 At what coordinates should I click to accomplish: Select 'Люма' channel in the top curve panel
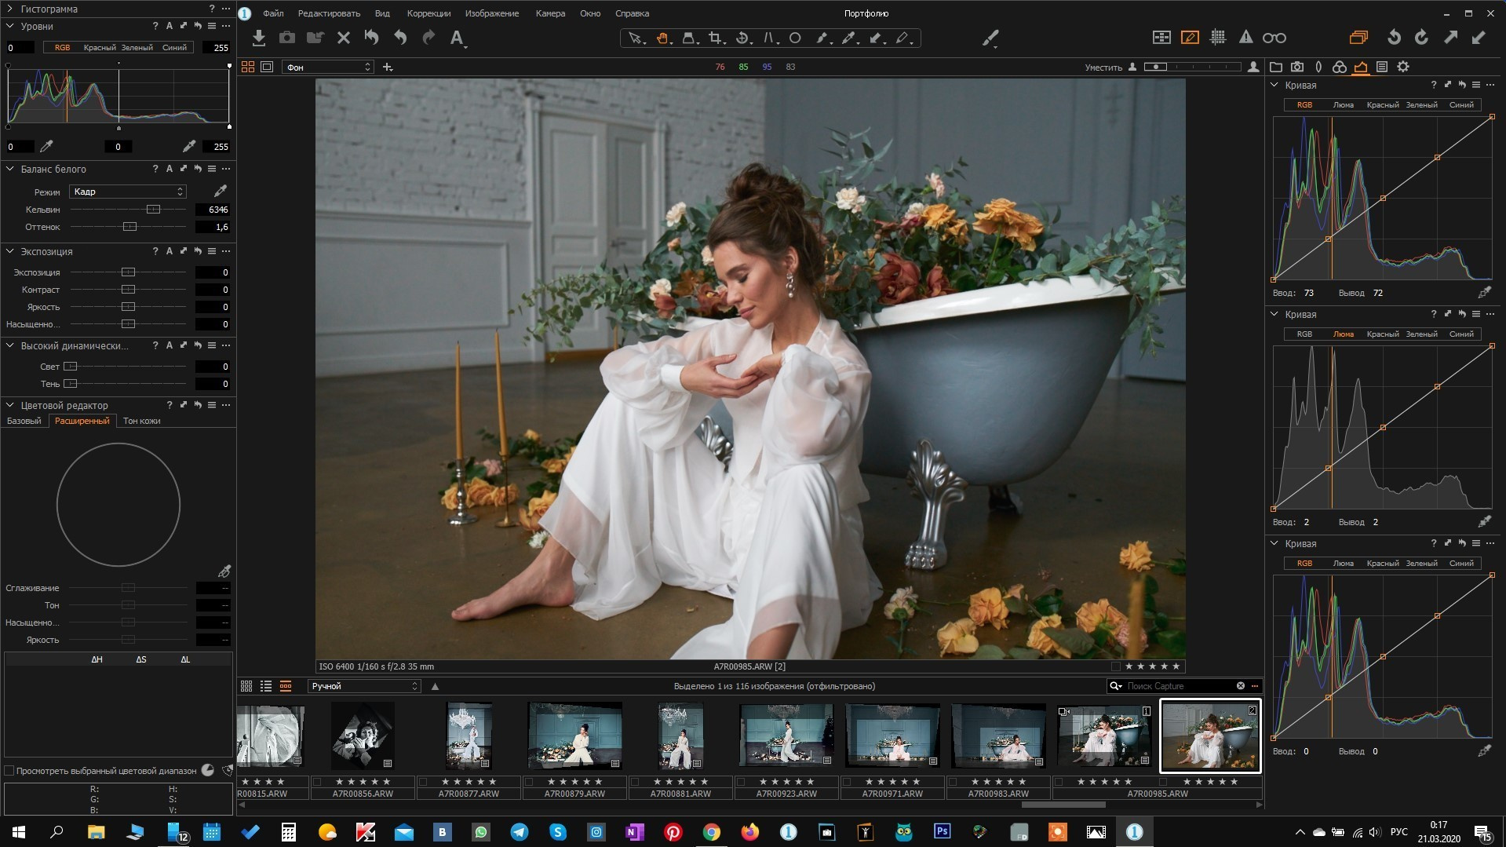pos(1343,104)
